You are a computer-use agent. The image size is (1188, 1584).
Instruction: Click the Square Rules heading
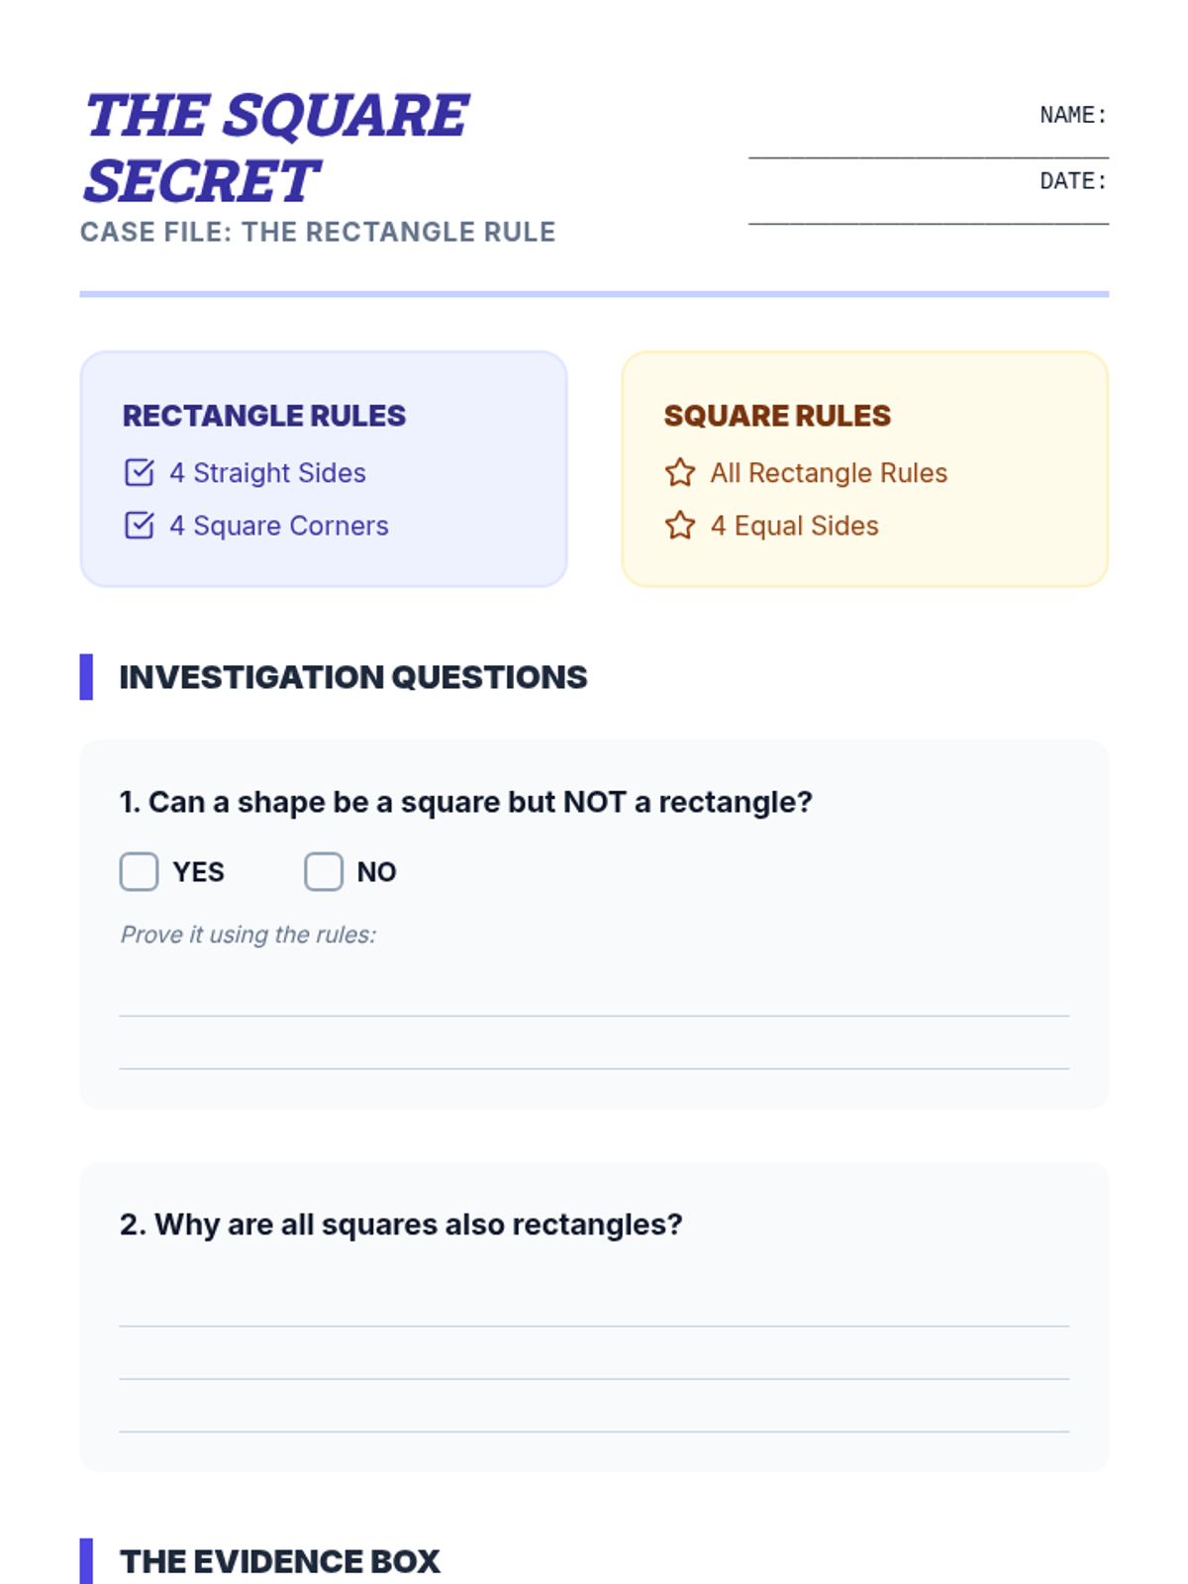[x=777, y=416]
